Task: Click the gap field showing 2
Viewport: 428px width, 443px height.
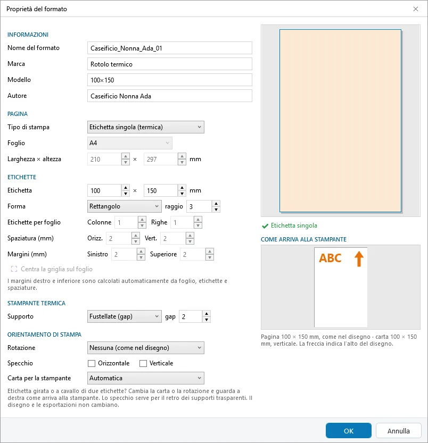Action: click(x=191, y=317)
